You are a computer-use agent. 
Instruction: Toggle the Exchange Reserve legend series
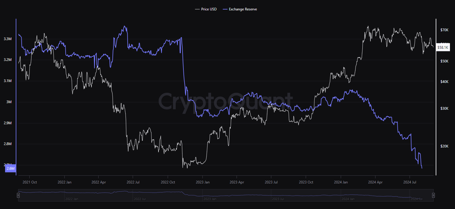coord(240,9)
